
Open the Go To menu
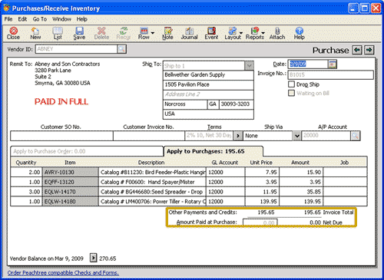pyautogui.click(x=40, y=19)
